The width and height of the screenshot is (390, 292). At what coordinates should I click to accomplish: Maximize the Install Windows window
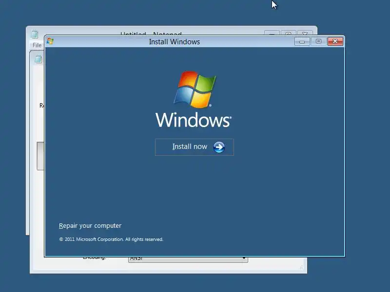point(318,41)
